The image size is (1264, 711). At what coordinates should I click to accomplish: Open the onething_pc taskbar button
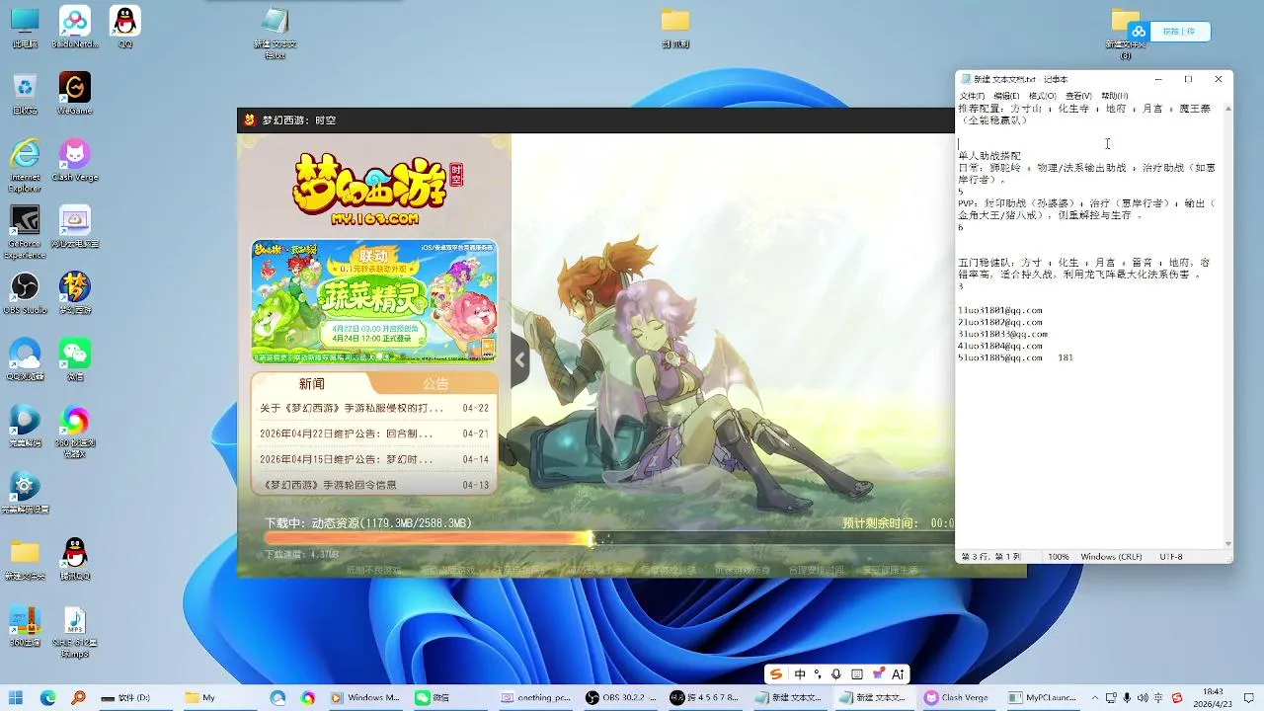pyautogui.click(x=536, y=697)
